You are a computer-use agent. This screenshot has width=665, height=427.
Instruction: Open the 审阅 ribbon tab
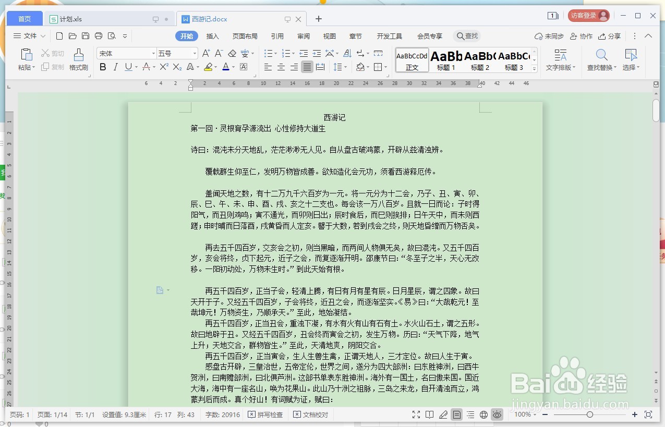pyautogui.click(x=304, y=36)
